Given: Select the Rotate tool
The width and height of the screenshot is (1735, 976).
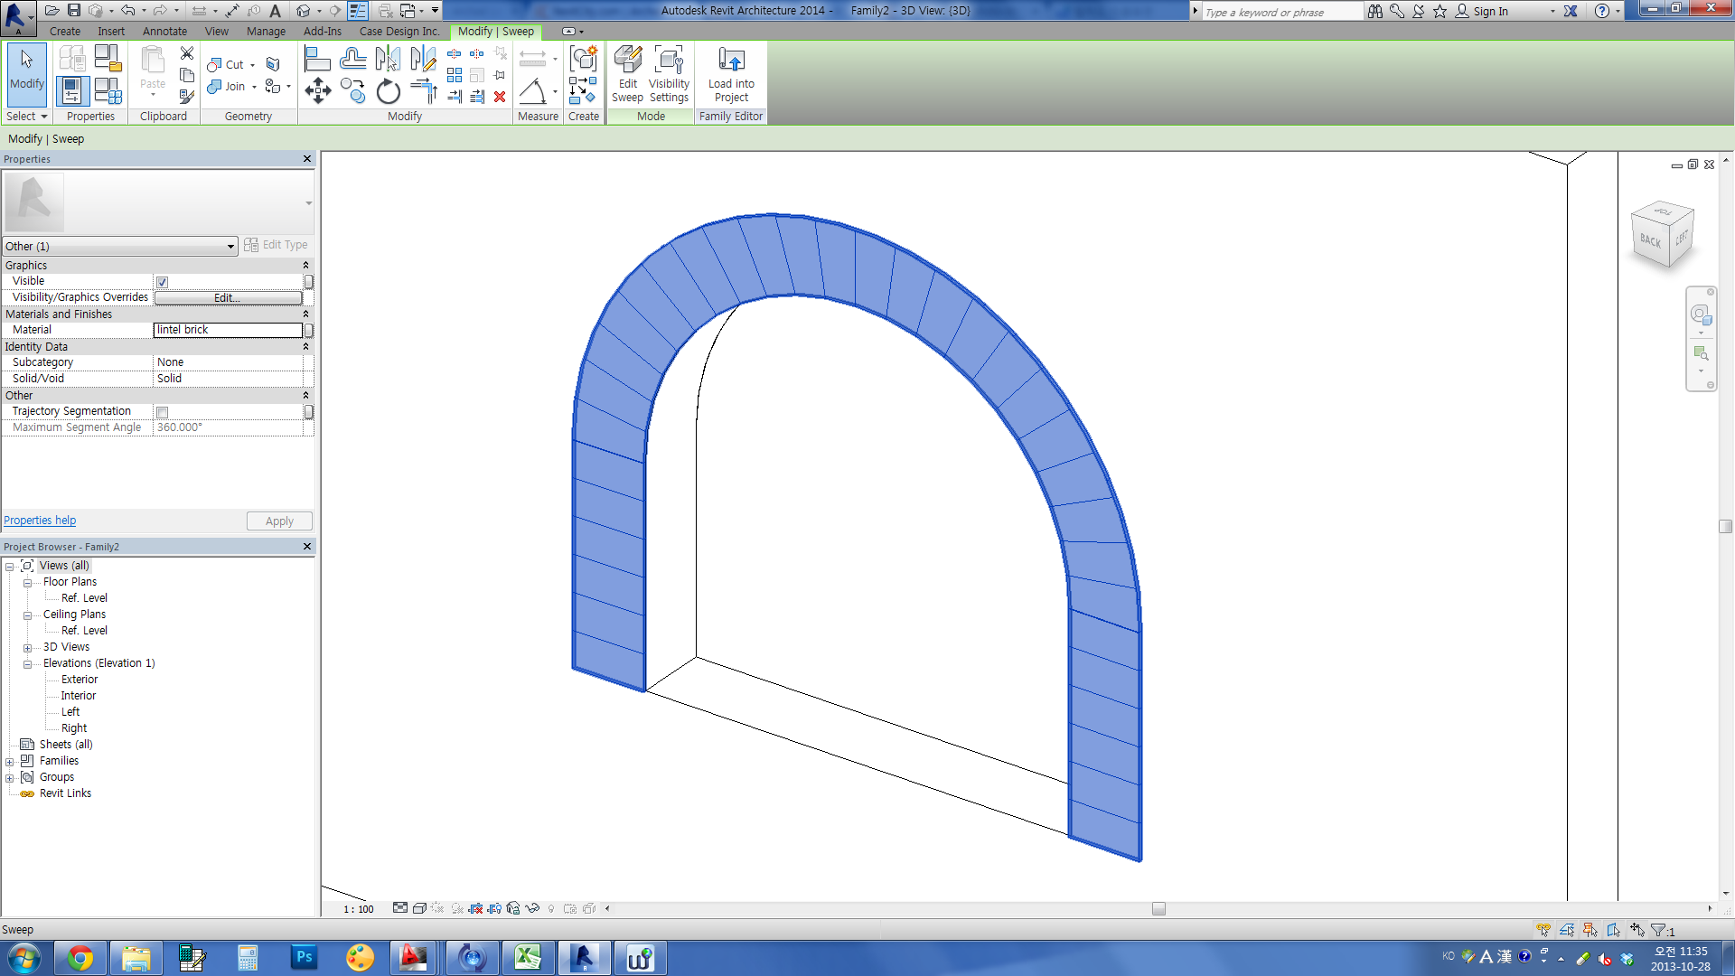Looking at the screenshot, I should click(388, 91).
